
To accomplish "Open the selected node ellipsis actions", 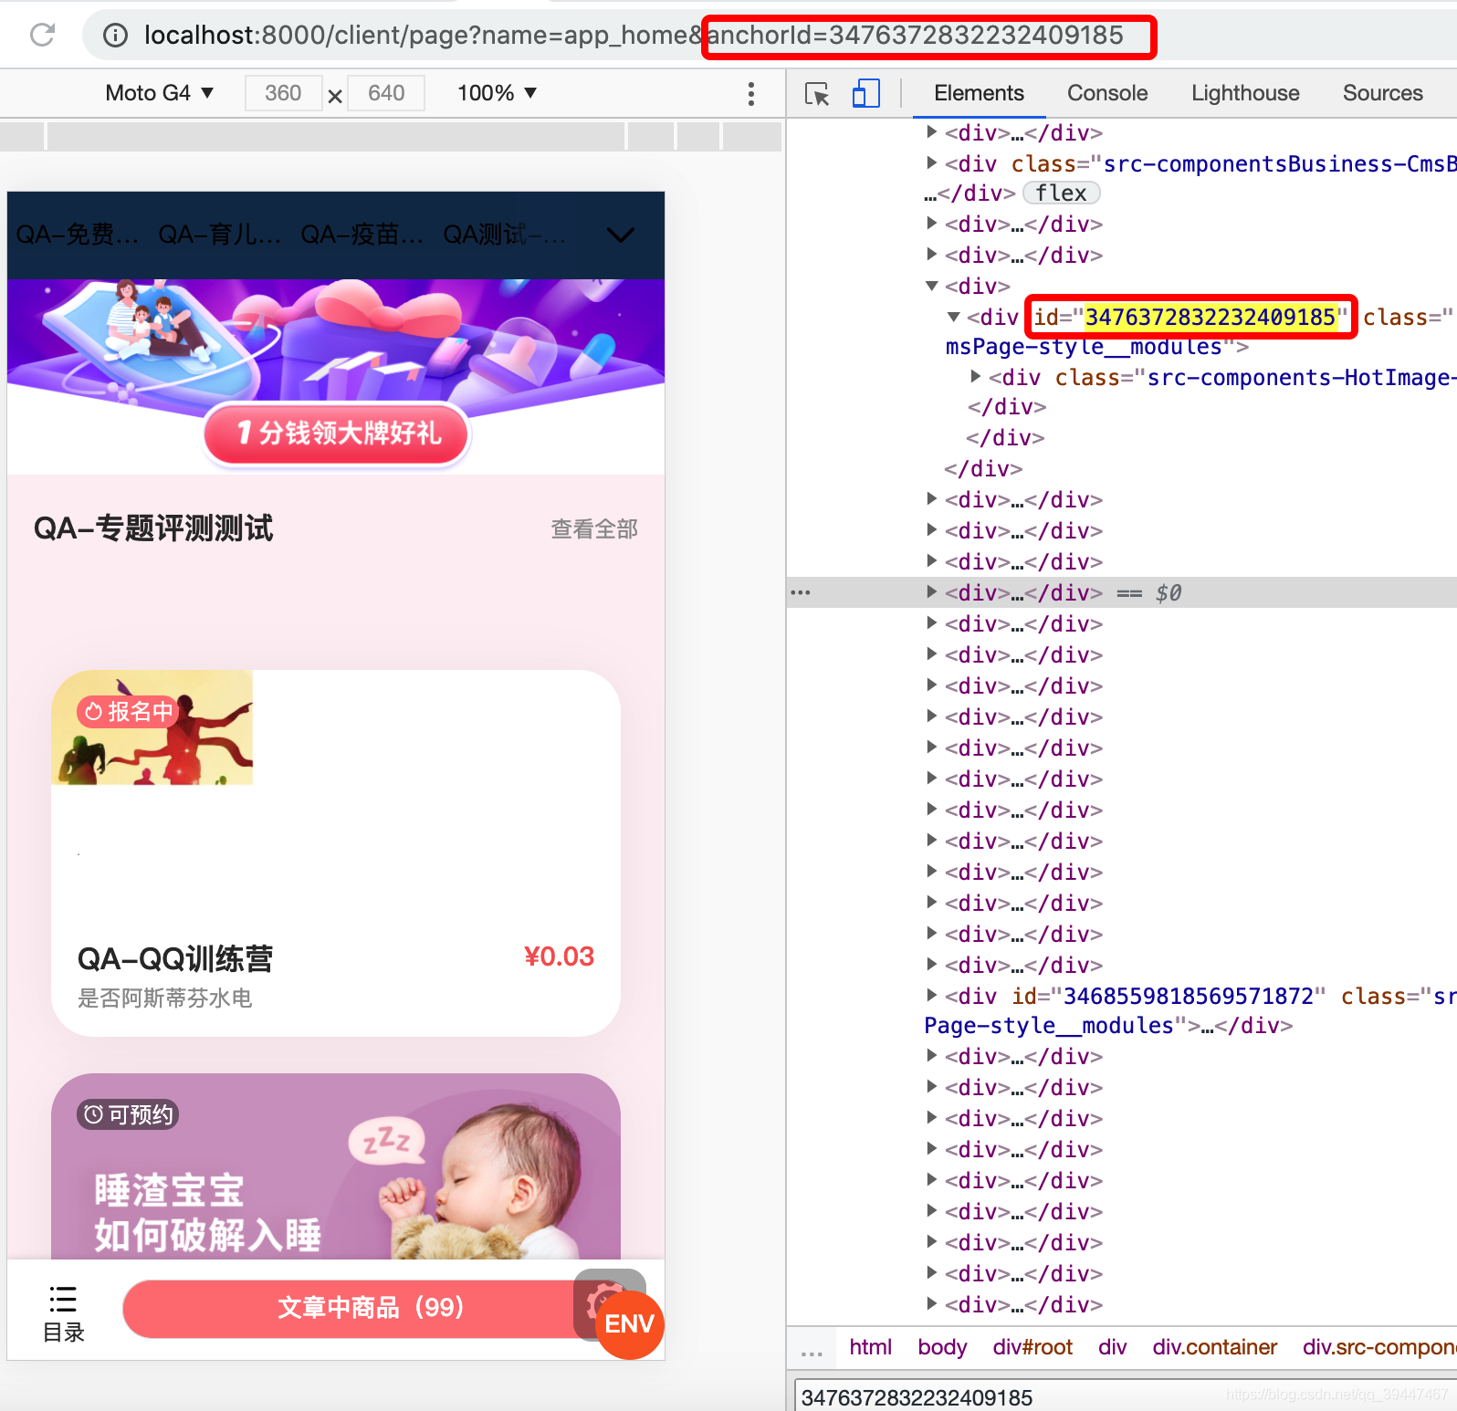I will click(801, 592).
